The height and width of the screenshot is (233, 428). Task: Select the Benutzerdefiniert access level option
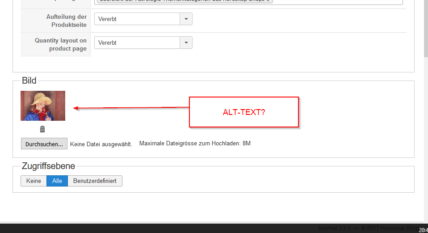pos(95,181)
